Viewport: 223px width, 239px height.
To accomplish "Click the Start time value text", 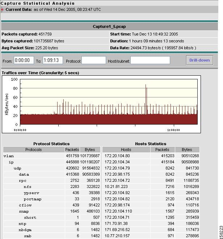I will 155,34.
